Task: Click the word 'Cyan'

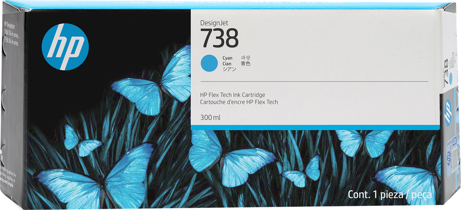Action: pyautogui.click(x=228, y=58)
